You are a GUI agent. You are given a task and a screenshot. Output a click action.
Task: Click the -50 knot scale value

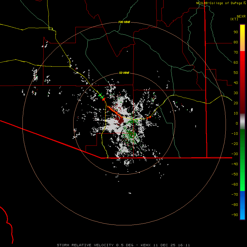point(235,174)
